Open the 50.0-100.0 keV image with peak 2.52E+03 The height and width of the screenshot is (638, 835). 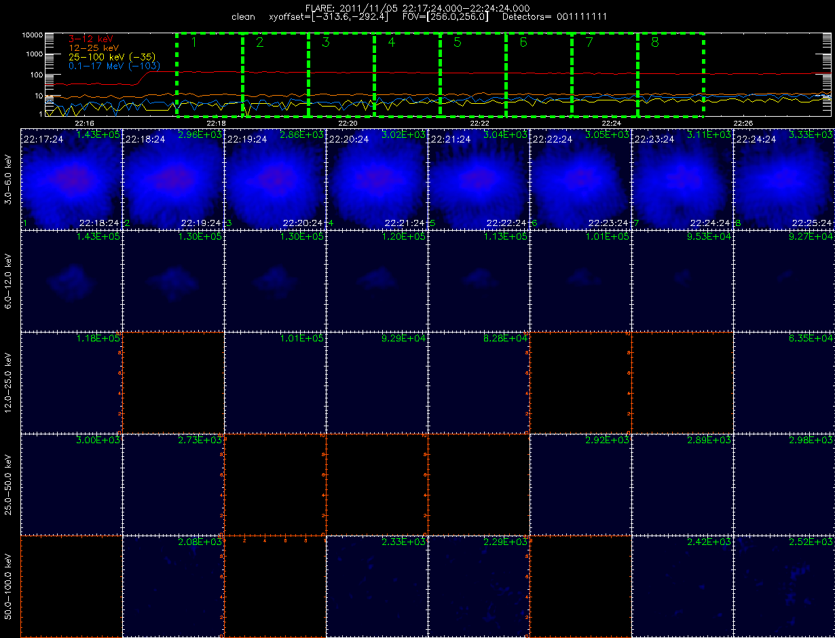784,586
